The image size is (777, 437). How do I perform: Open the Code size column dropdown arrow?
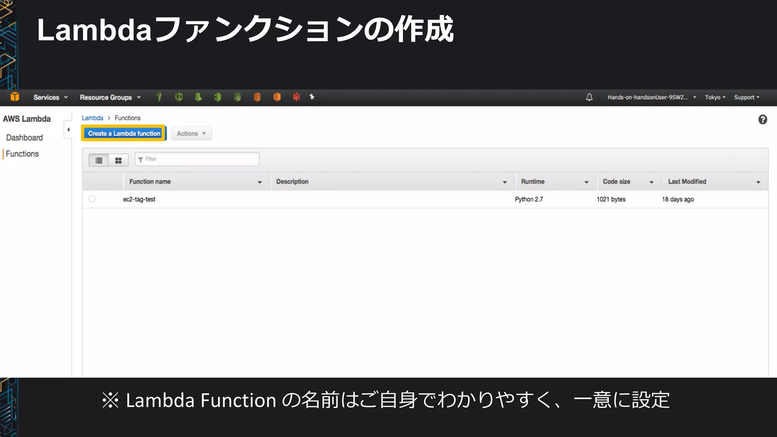(x=651, y=182)
